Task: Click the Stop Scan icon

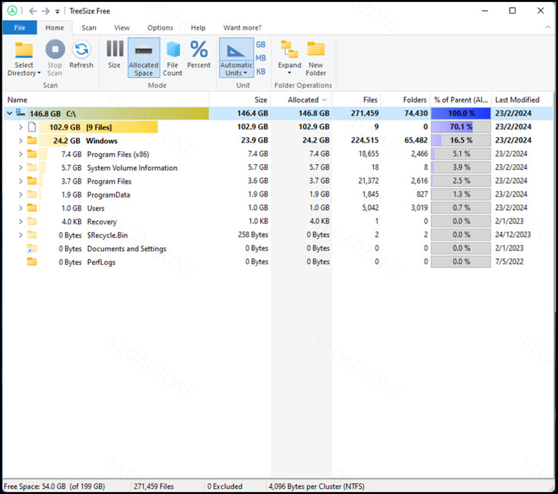Action: 55,49
